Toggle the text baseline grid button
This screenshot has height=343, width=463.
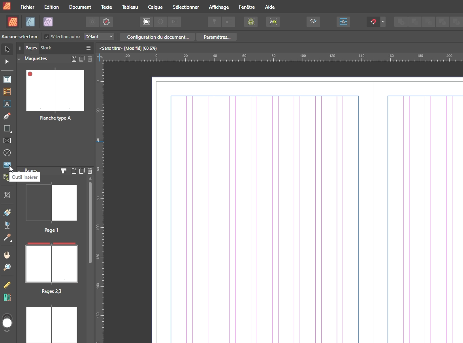click(343, 22)
